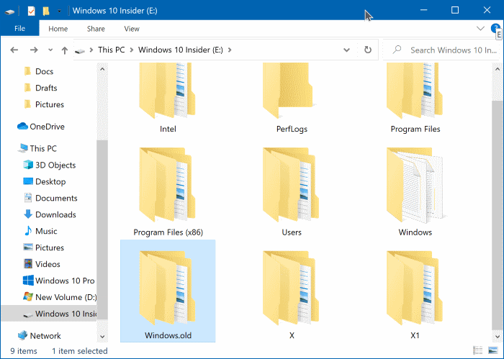This screenshot has width=504, height=359.
Task: Open Videos in navigation pane
Action: click(x=42, y=264)
